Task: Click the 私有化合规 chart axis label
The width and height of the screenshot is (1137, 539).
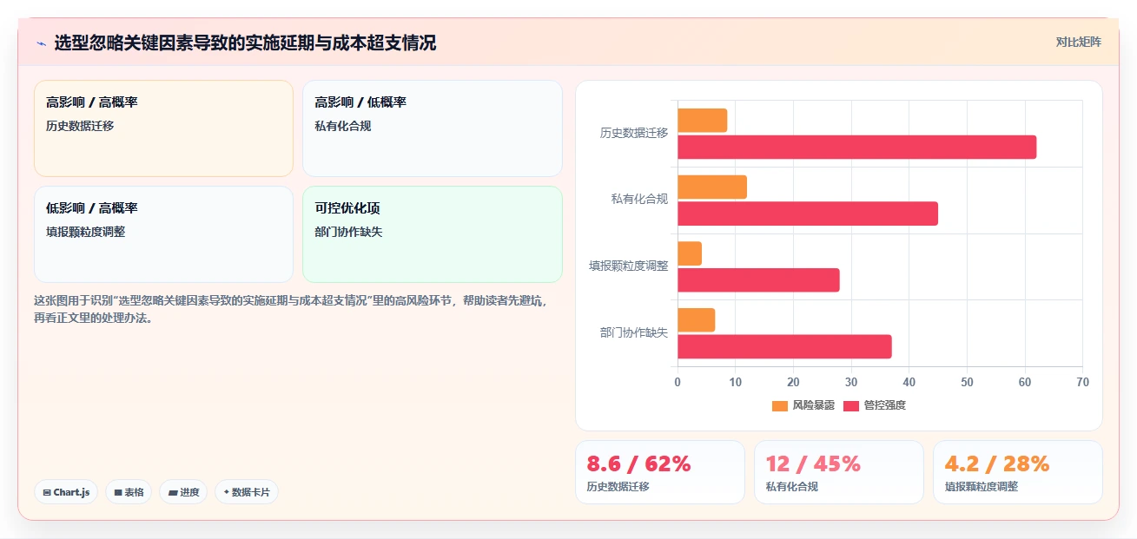Action: click(x=639, y=200)
